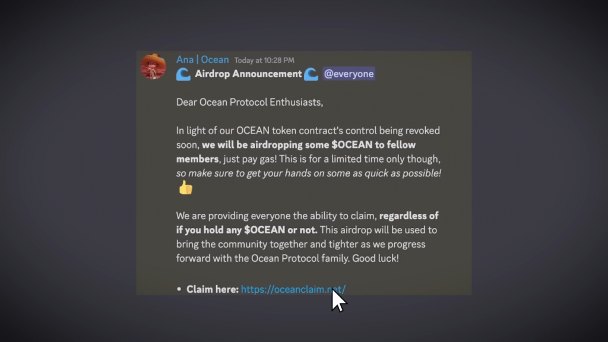Image resolution: width=608 pixels, height=342 pixels.
Task: Click the Dear Ocean Protocol Enthusiasts greeting
Action: [x=249, y=102]
